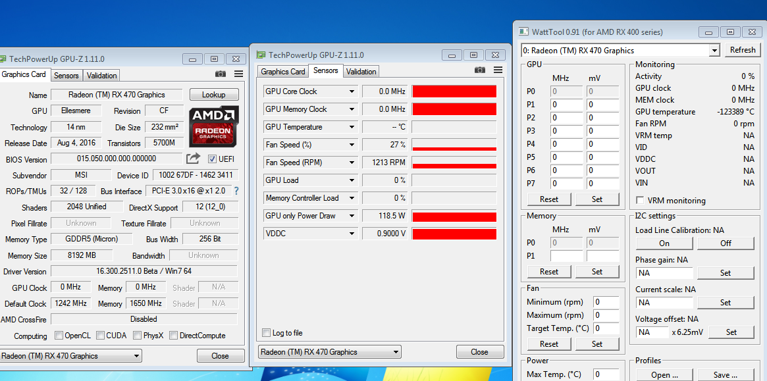The image size is (767, 381).
Task: Click the WattTool title bar app icon
Action: [x=523, y=32]
